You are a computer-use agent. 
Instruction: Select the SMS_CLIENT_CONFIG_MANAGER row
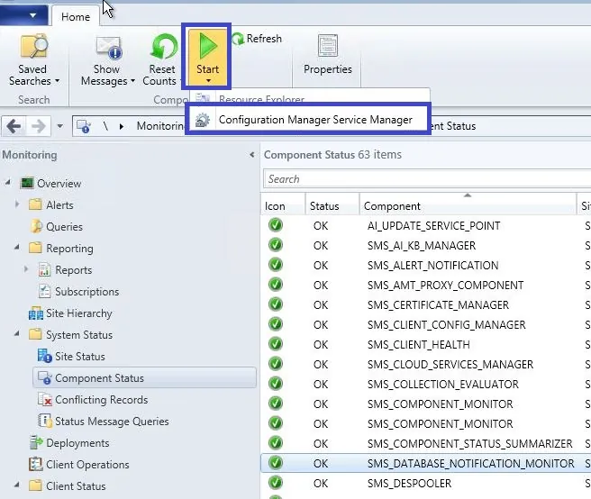pos(426,324)
